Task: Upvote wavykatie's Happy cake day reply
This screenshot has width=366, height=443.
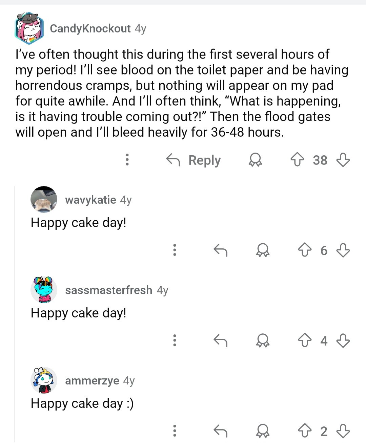Action: (305, 250)
